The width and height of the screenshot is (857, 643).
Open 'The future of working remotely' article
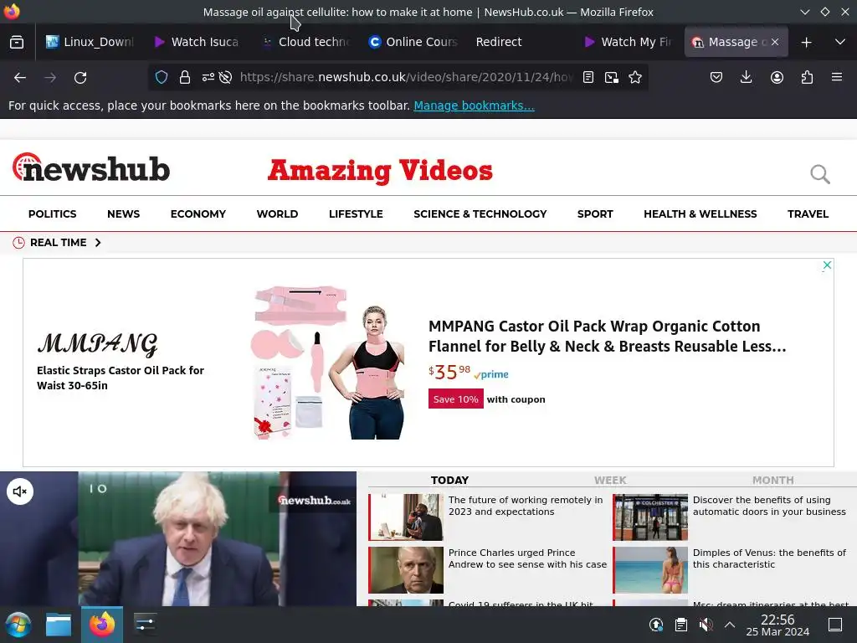[526, 506]
